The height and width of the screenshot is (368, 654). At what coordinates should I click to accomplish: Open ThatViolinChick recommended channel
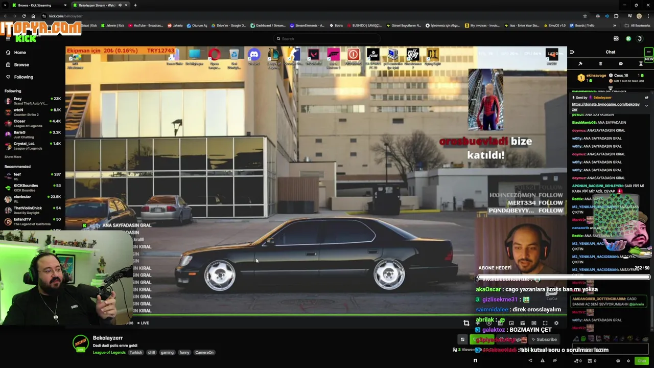[x=32, y=210]
